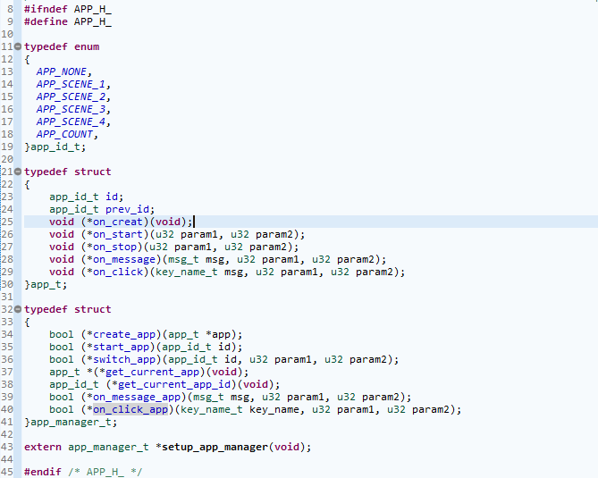Image resolution: width=598 pixels, height=478 pixels.
Task: Click the on_stop function pointer
Action: pyautogui.click(x=114, y=247)
